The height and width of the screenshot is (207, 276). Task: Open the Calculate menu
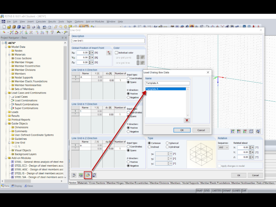(x=41, y=21)
